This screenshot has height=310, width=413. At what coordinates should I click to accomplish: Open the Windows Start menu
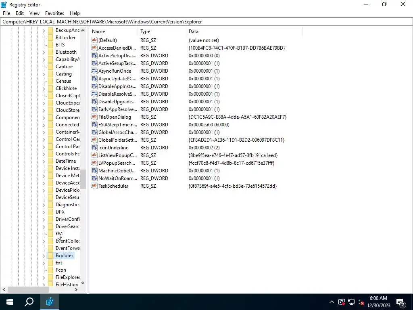(x=10, y=302)
